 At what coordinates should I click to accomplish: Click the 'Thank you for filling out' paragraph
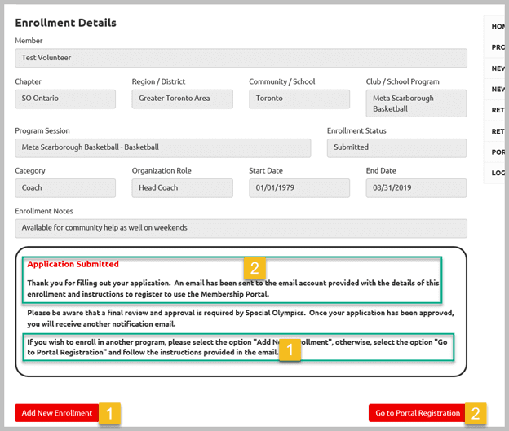coord(233,288)
